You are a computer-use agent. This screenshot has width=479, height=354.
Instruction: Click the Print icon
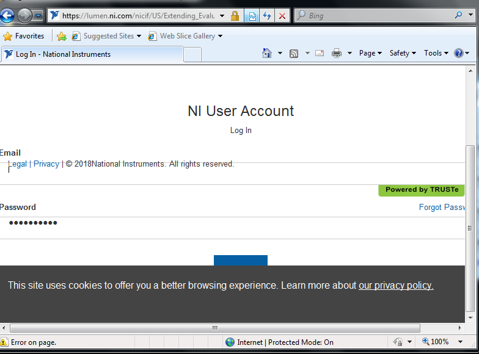(336, 53)
